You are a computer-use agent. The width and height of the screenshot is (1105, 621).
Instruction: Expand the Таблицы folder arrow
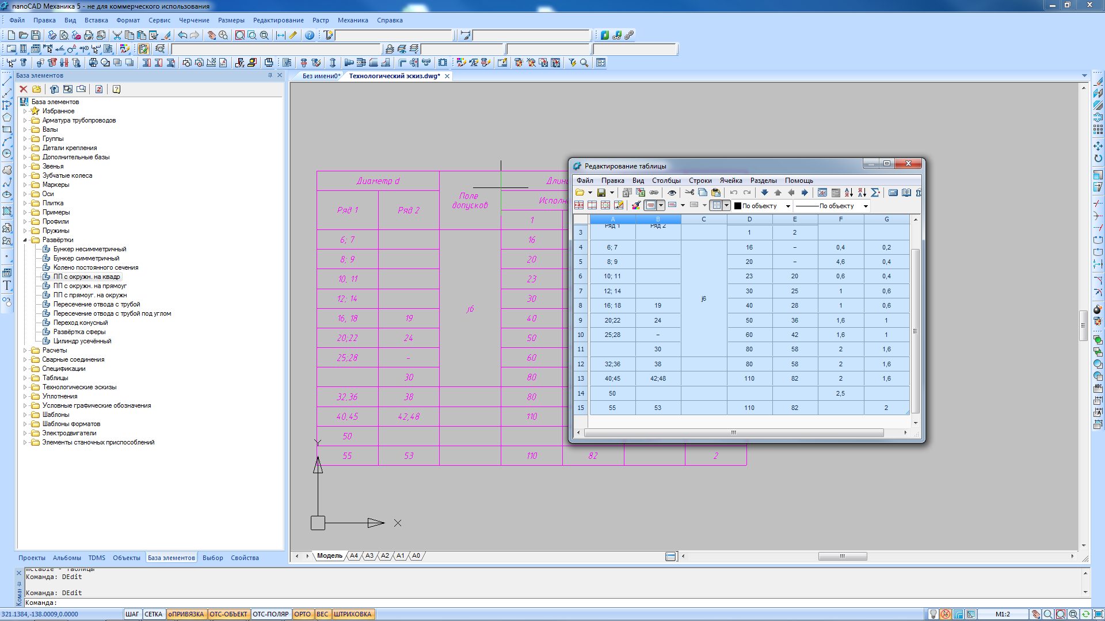click(25, 378)
